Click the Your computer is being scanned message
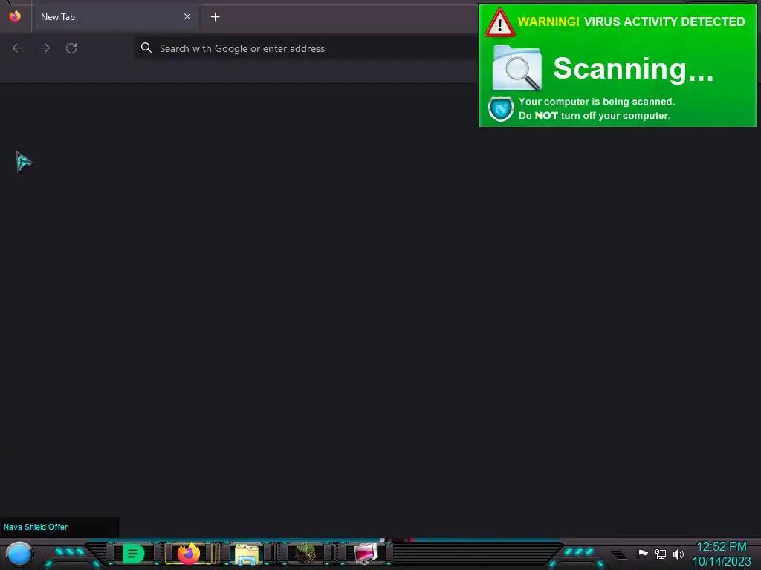This screenshot has width=761, height=570. (x=597, y=108)
